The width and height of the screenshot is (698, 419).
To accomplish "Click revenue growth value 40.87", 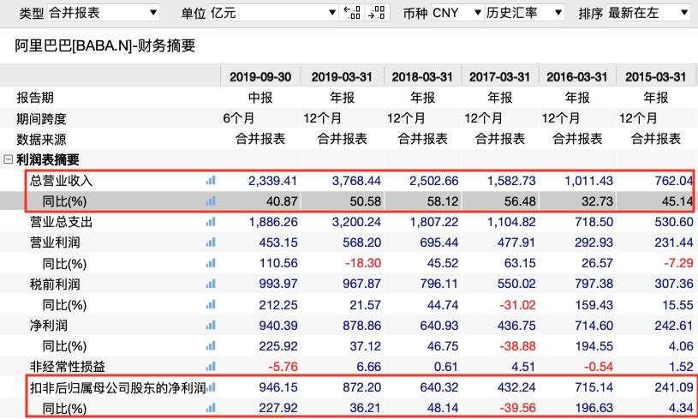I will point(281,201).
